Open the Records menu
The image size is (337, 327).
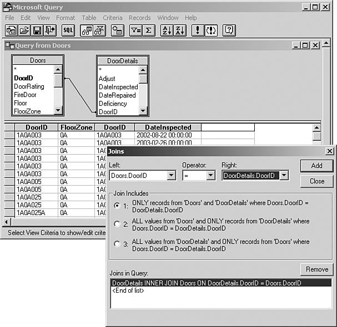click(x=140, y=18)
